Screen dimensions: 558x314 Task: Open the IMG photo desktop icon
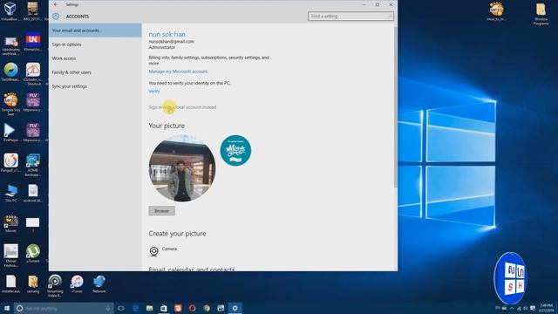(32, 10)
